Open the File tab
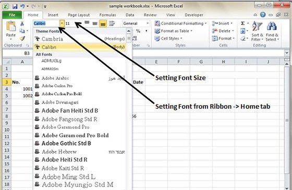The image size is (292, 190). [x=12, y=15]
